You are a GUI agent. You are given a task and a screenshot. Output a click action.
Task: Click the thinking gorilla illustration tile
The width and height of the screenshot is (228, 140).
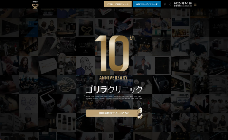(x=86, y=65)
